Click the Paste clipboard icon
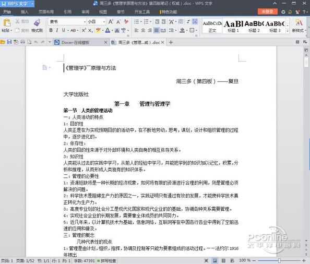The height and width of the screenshot is (264, 310). (x=7, y=22)
